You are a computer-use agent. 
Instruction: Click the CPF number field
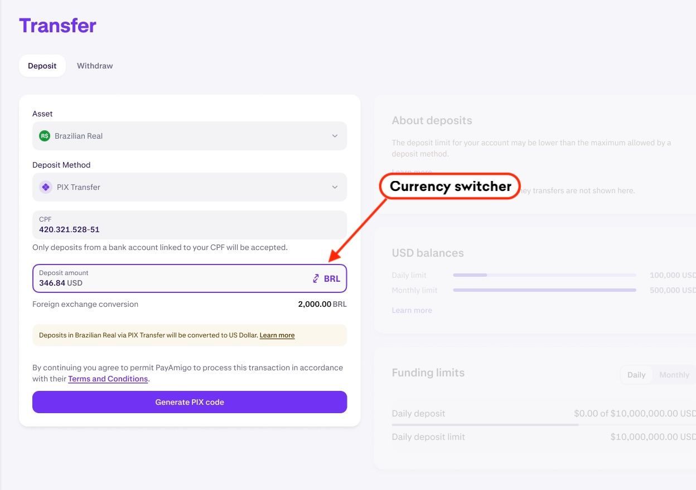click(x=190, y=226)
